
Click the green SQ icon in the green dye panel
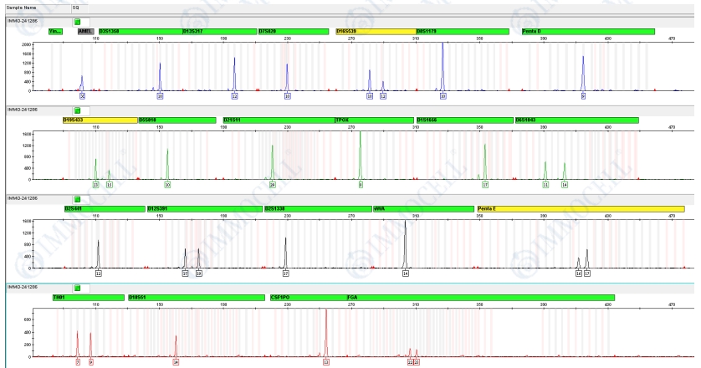click(77, 110)
